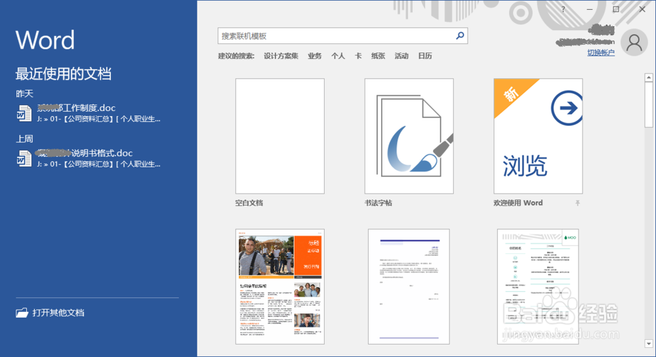Click the Word file icon under 昨天
The image size is (656, 357).
tap(24, 114)
